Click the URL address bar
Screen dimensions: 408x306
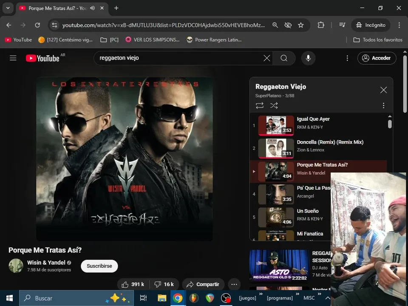[x=163, y=25]
